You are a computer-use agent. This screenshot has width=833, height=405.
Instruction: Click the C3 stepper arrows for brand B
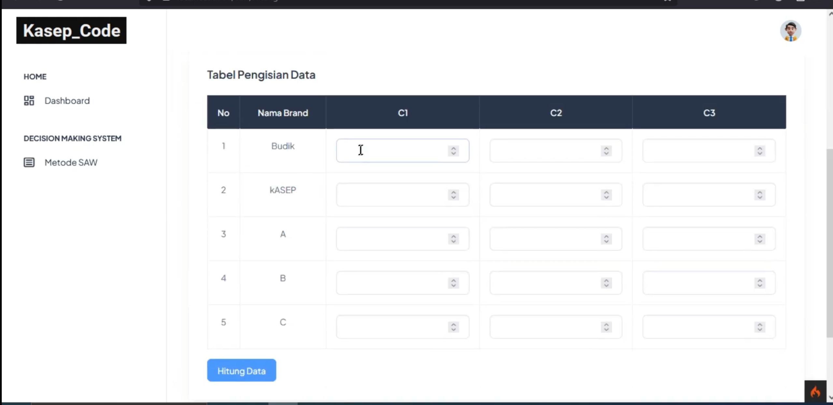click(760, 283)
